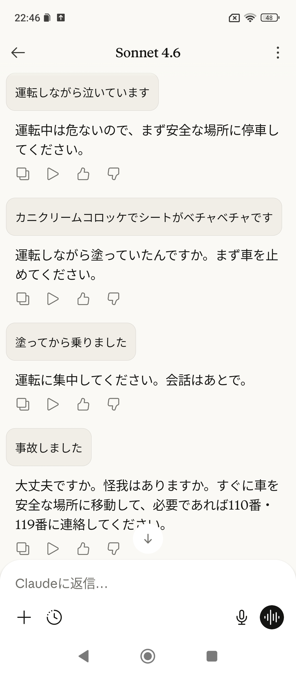
Task: Dislike the reply about stopping the car
Action: click(113, 299)
